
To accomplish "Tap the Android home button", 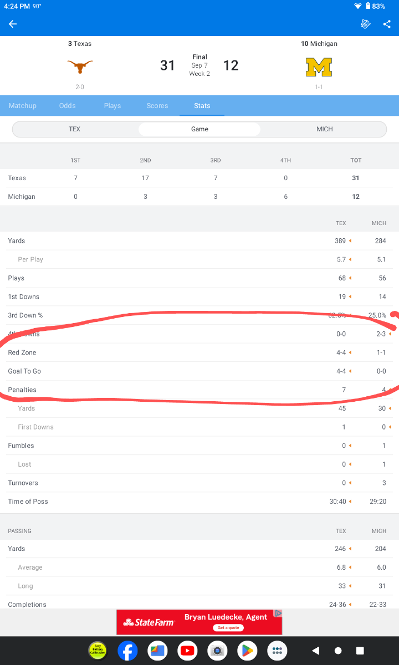I will coord(338,651).
